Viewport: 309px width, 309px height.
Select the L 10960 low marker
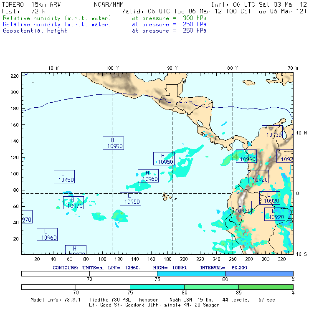pyautogui.click(x=47, y=234)
